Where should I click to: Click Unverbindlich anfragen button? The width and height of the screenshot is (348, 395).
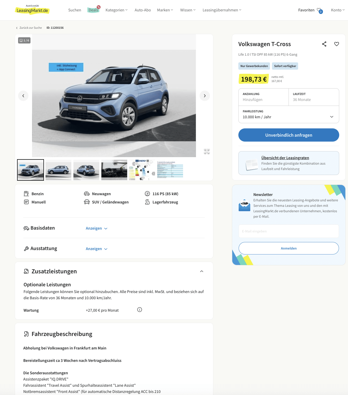pyautogui.click(x=289, y=135)
